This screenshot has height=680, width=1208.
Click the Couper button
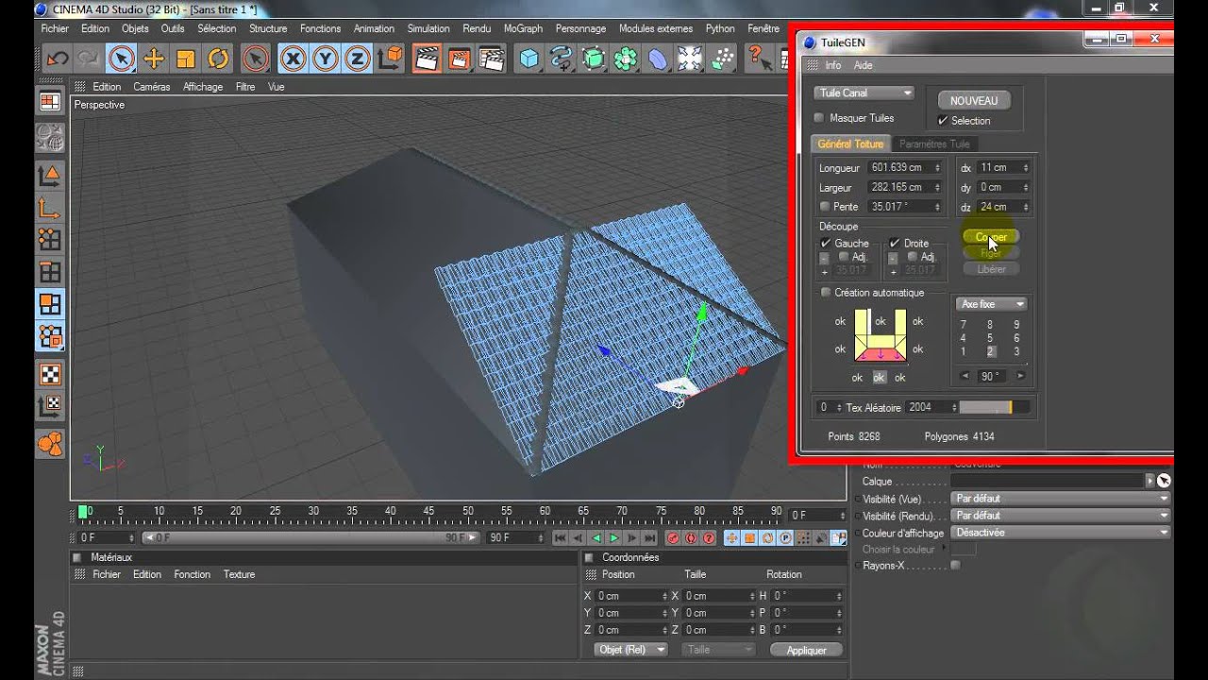click(x=991, y=237)
